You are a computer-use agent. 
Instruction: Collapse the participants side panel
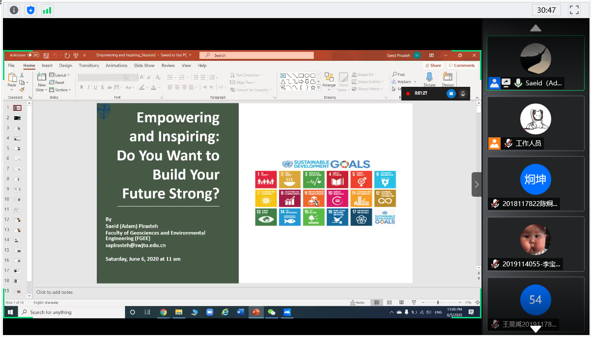point(476,184)
